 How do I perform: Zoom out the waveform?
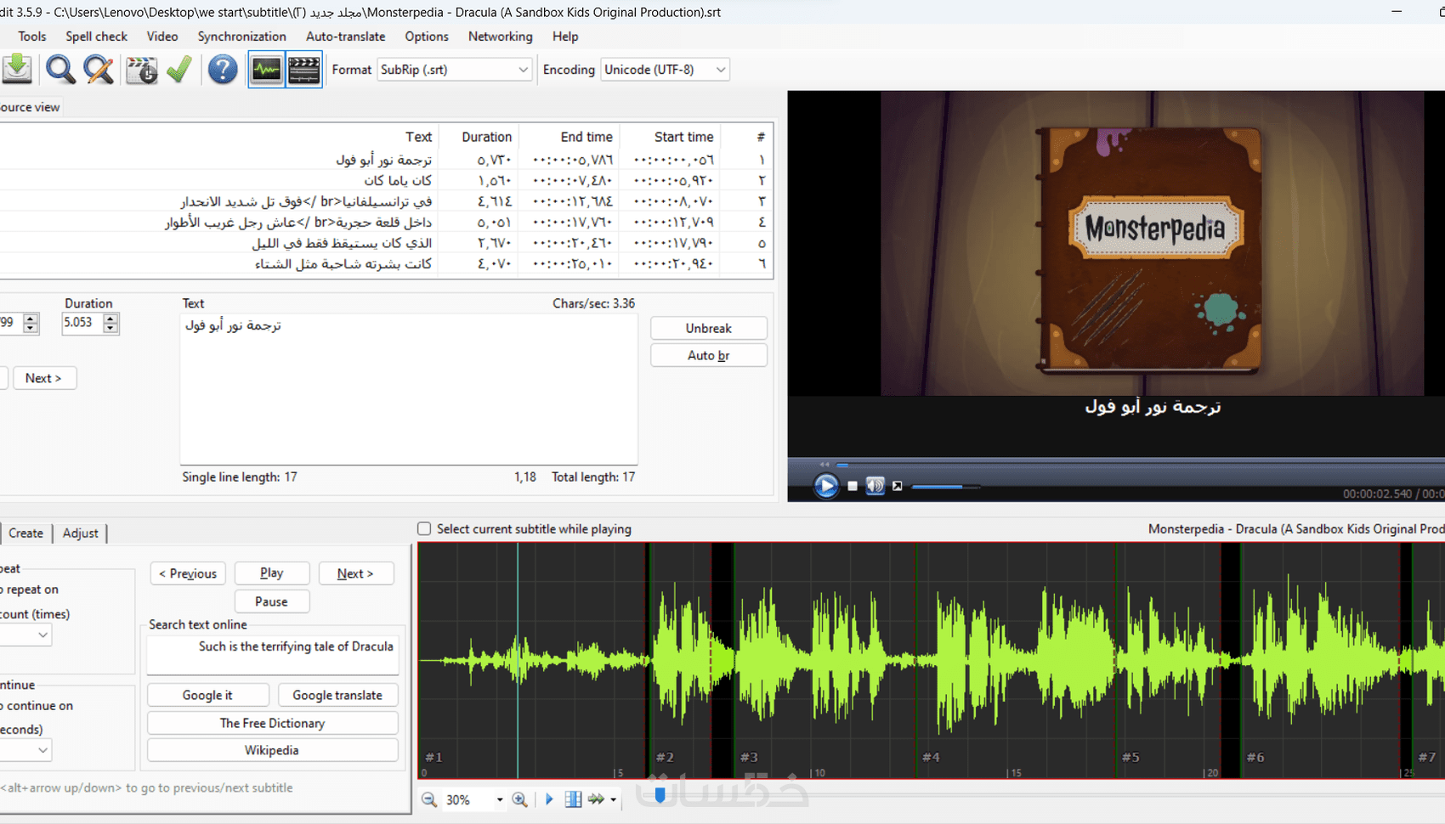(429, 799)
